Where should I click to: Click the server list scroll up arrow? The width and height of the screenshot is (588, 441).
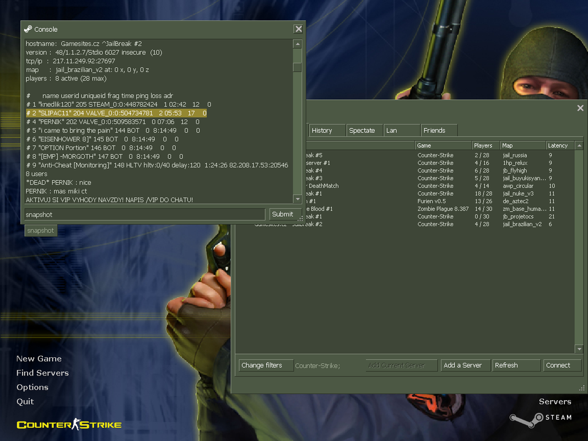point(579,146)
